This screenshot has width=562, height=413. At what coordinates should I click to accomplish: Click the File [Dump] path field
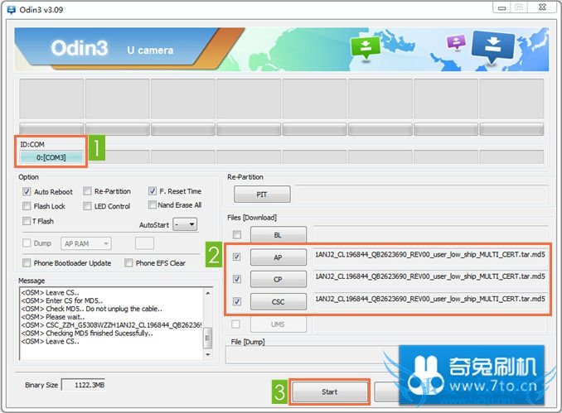pyautogui.click(x=312, y=355)
